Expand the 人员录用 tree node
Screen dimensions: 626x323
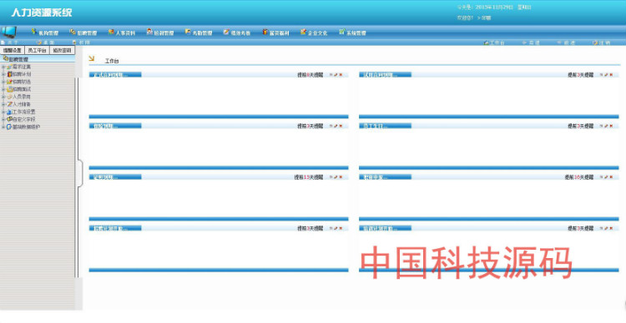[3, 97]
